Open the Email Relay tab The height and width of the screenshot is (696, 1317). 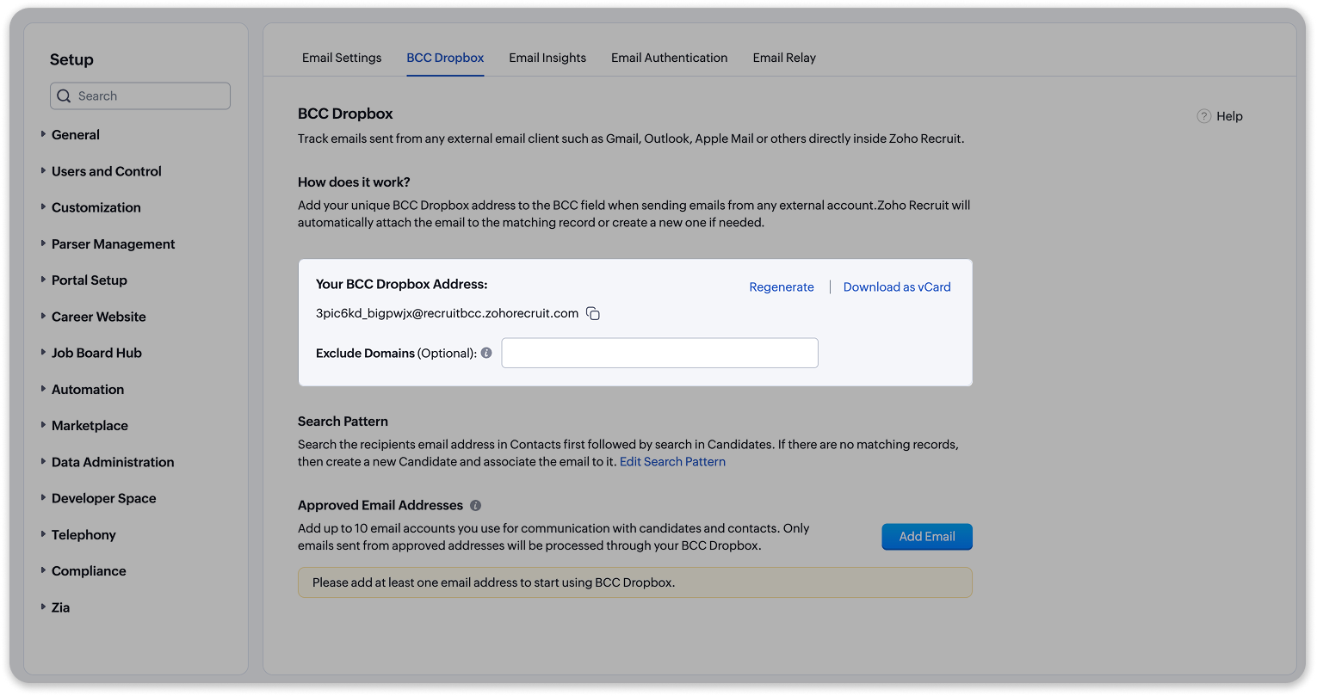(784, 58)
